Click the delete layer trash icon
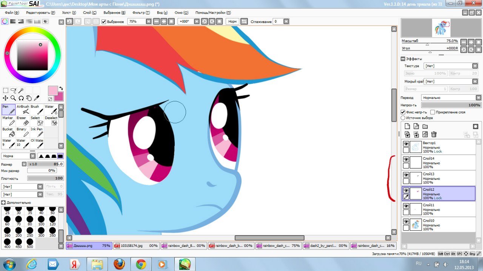The height and width of the screenshot is (271, 483). (x=434, y=134)
